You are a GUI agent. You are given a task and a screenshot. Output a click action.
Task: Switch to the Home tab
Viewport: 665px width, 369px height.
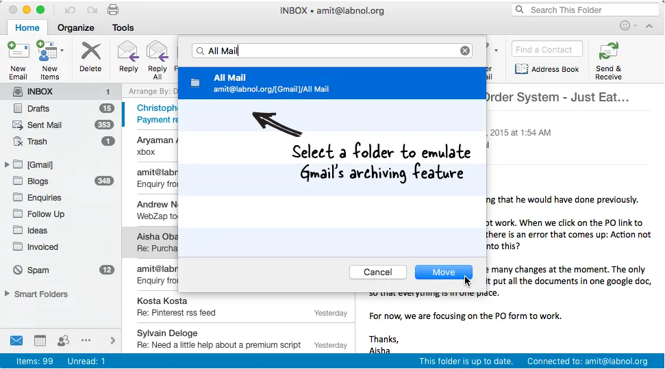click(x=27, y=27)
